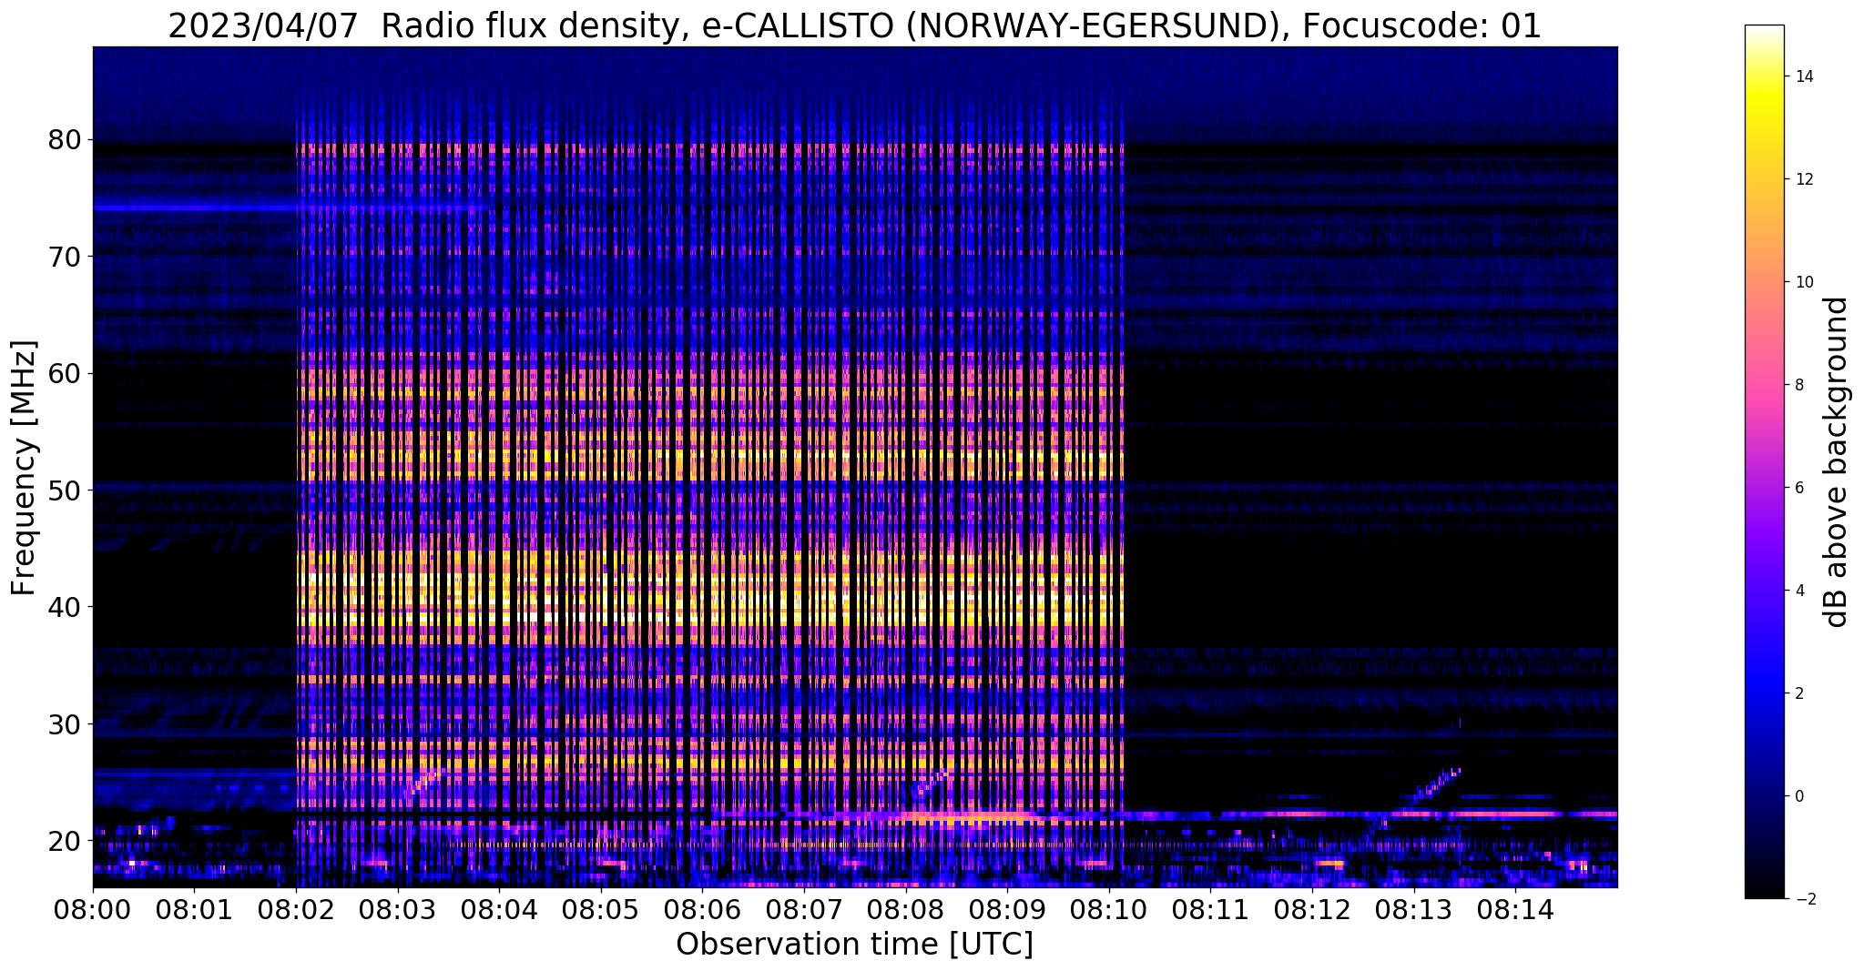1864x971 pixels.
Task: Click the 80 MHz frequency tick label
Action: pos(66,140)
